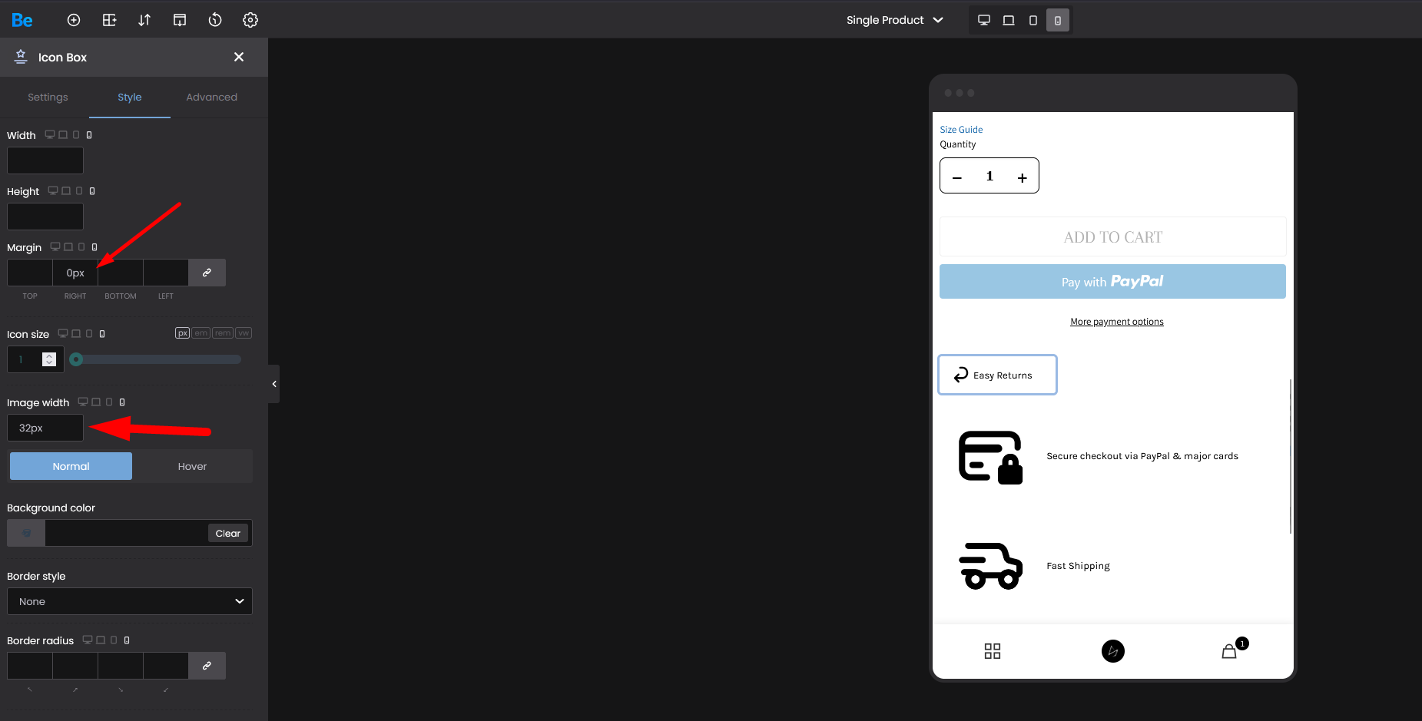
Task: Toggle linked values for Border radius fields
Action: coord(207,666)
